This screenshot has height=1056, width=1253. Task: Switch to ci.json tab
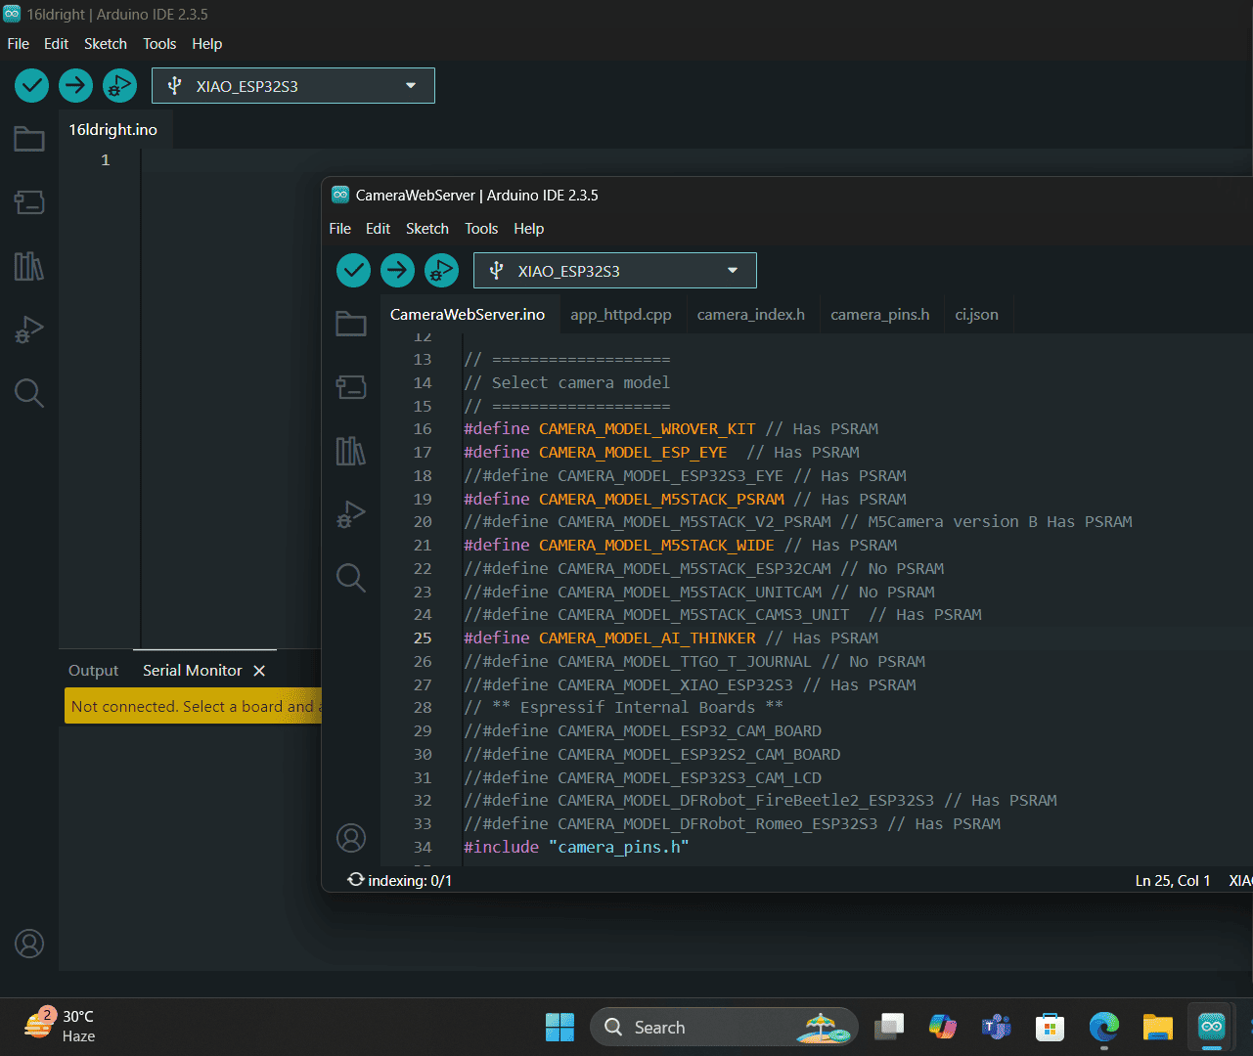pos(977,315)
